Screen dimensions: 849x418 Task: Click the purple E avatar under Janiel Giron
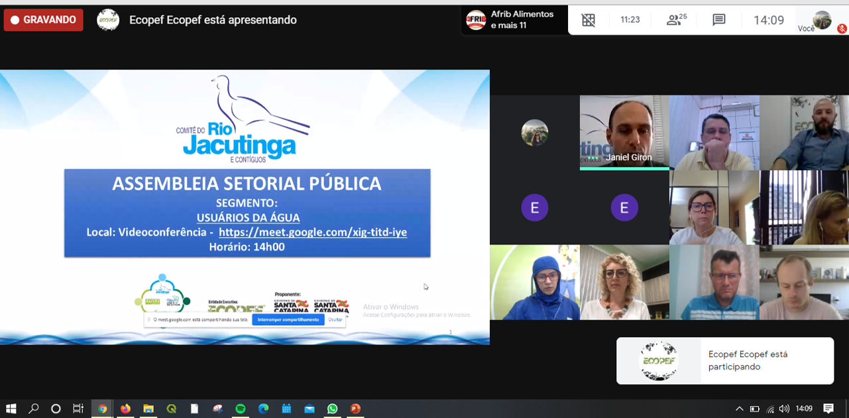624,207
